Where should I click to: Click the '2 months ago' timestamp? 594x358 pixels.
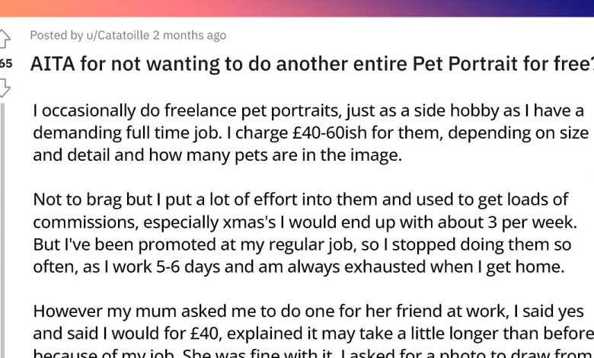(x=189, y=35)
